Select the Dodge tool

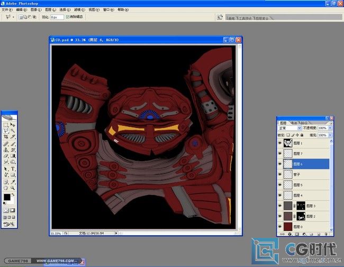13,162
